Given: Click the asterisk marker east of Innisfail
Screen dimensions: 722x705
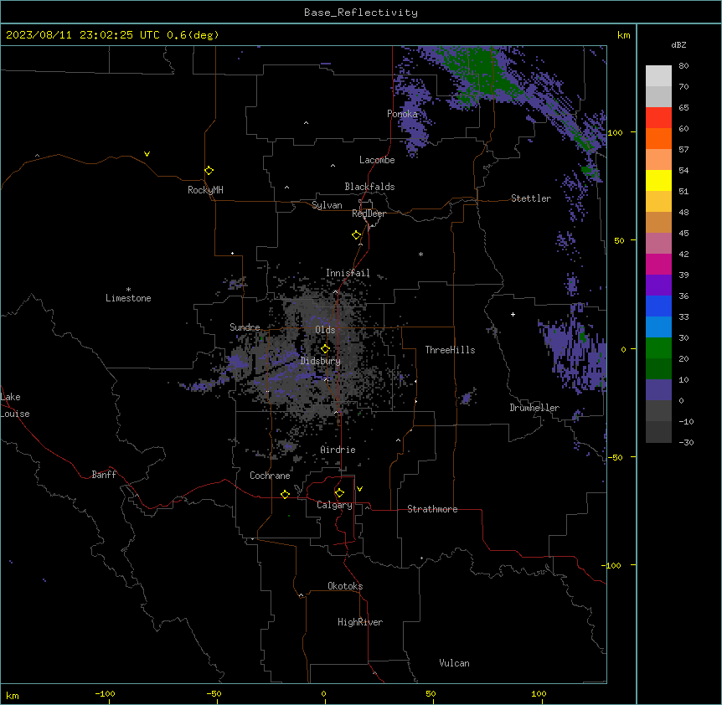Looking at the screenshot, I should [x=420, y=254].
